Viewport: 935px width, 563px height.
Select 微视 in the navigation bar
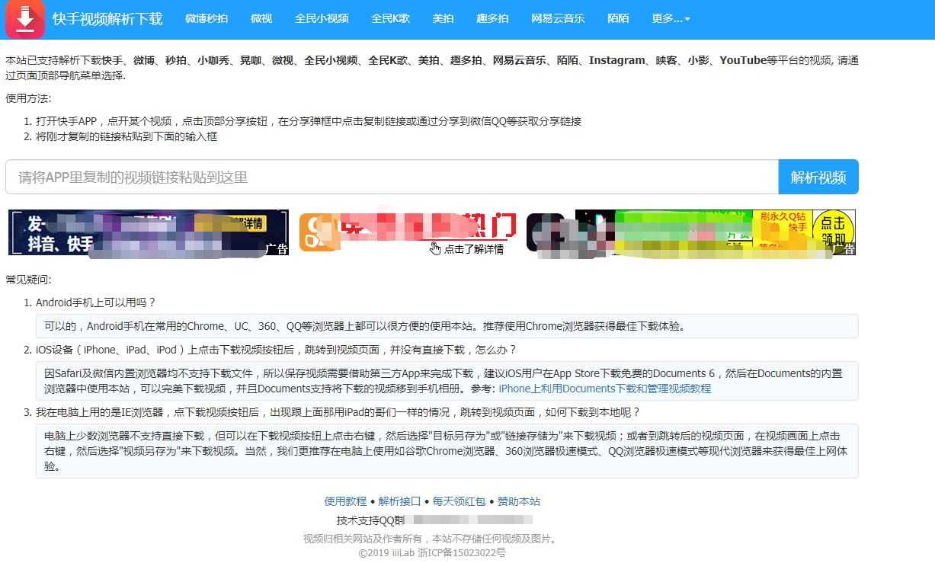pos(261,20)
